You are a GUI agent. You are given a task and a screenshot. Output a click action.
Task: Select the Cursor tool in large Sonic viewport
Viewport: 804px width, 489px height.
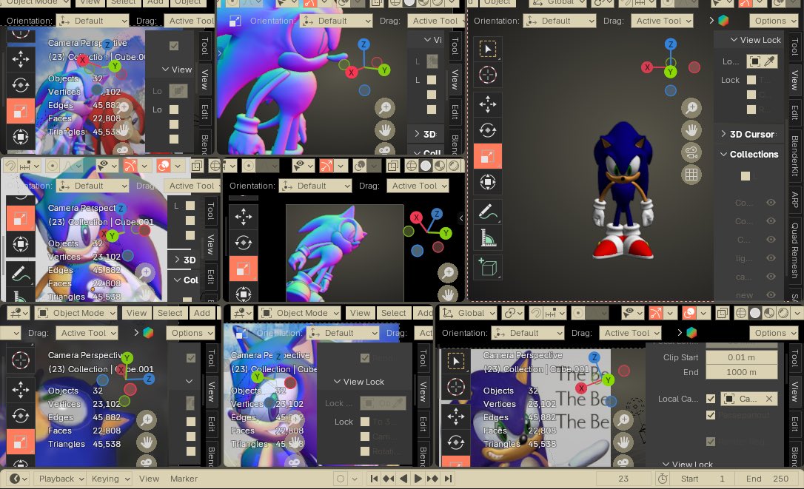pyautogui.click(x=488, y=75)
